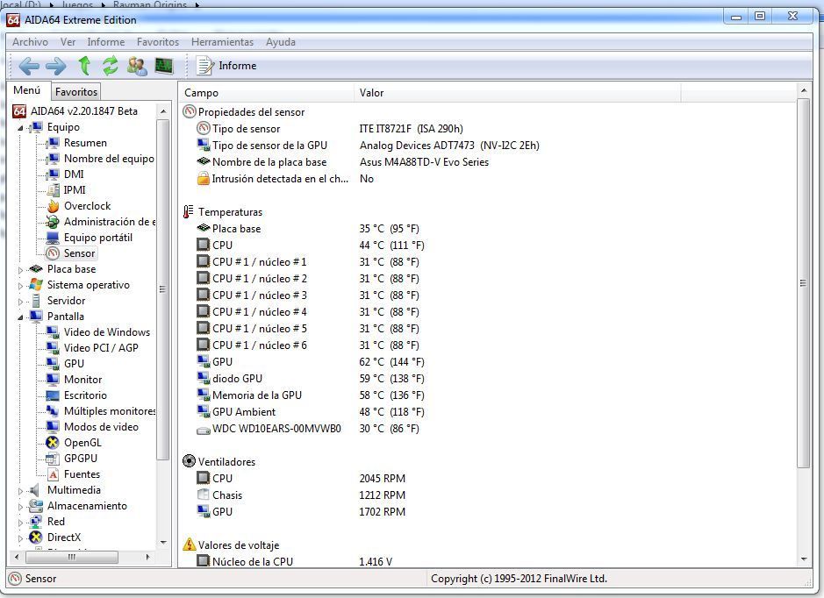Click the AIDA64 v2.20.1847 Beta root icon
The width and height of the screenshot is (824, 598).
(x=19, y=111)
